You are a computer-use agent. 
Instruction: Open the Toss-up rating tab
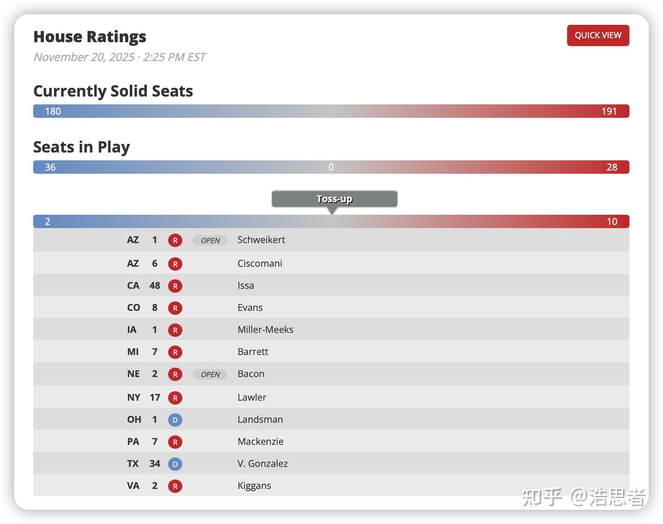tap(334, 199)
